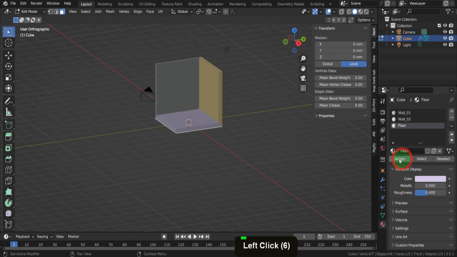Select the Rotate tool
Image resolution: width=457 pixels, height=257 pixels.
8,66
